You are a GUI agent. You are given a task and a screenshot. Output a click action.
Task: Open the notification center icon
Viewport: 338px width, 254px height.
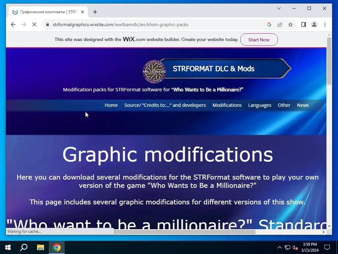[x=327, y=247]
